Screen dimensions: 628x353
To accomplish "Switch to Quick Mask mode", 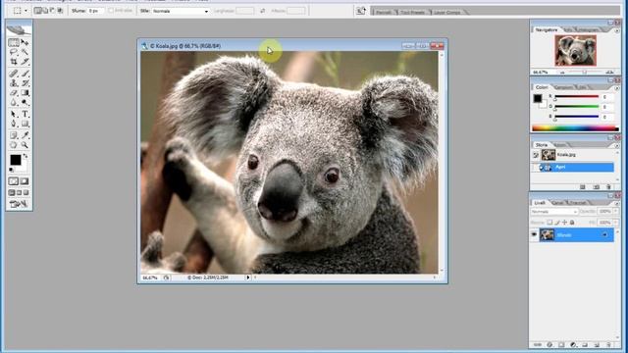I will pyautogui.click(x=25, y=181).
